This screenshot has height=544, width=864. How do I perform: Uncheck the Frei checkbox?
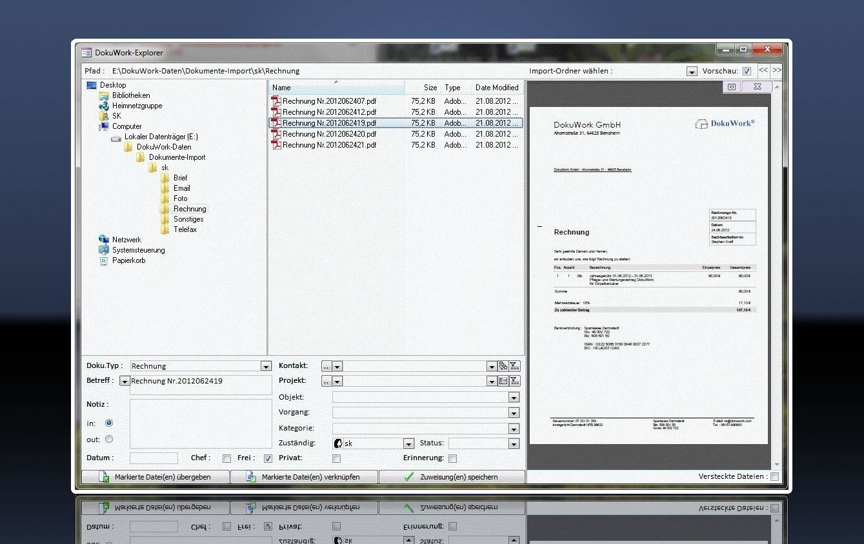coord(268,459)
